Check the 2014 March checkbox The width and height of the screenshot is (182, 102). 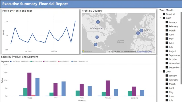click(x=167, y=84)
